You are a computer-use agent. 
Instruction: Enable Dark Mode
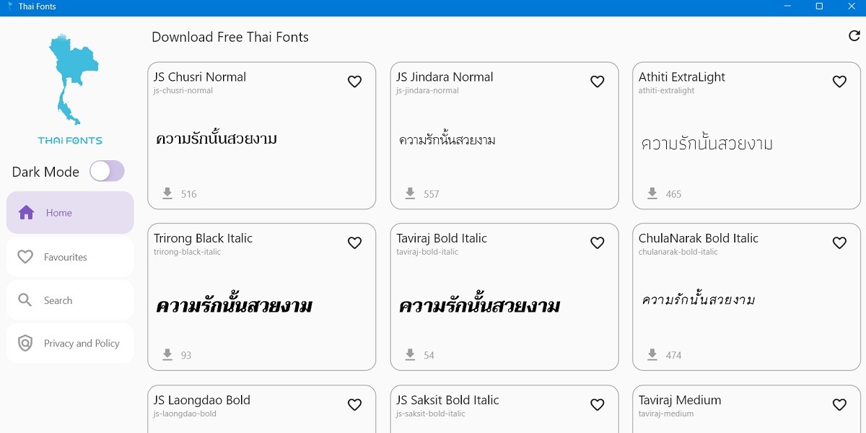click(x=107, y=171)
